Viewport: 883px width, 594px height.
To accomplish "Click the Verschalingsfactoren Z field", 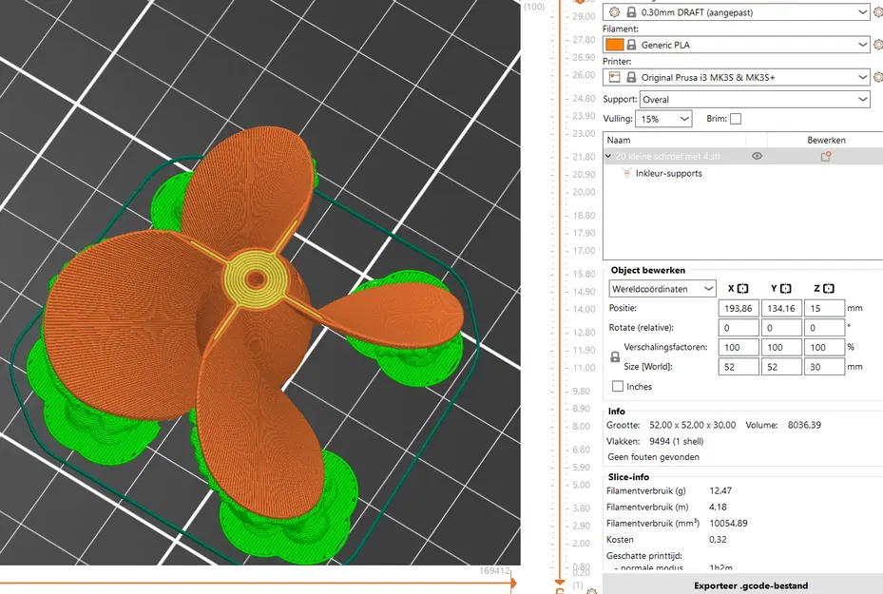I will tap(824, 347).
